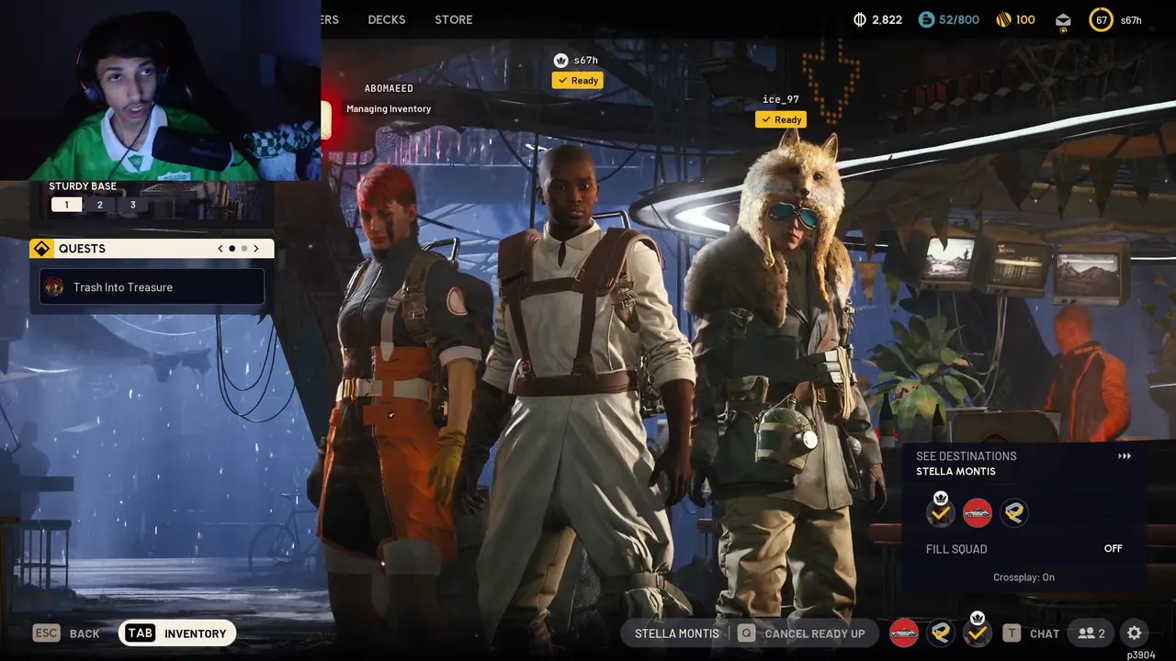
Task: Click the gray-yellow ribbon avatar in the bottom bar
Action: (x=940, y=633)
